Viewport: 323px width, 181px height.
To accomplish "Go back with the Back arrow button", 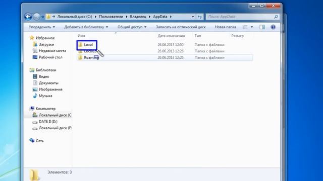I will click(x=28, y=17).
